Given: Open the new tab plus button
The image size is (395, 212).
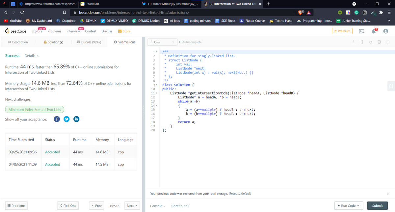Looking at the screenshot, I should [268, 4].
